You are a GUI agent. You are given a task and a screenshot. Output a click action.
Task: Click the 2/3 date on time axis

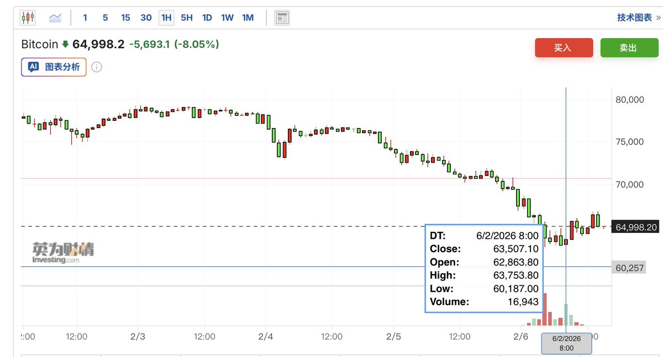[138, 336]
